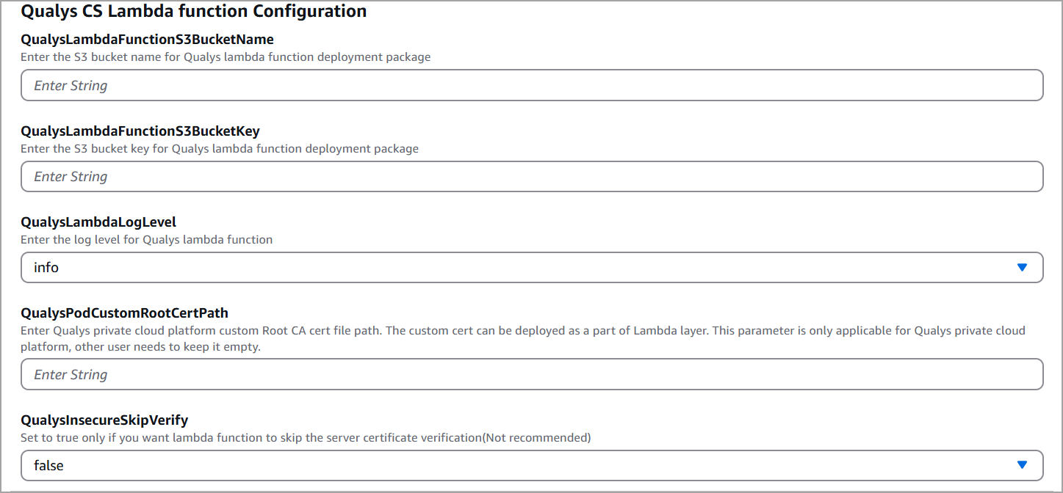
Task: Select the QualysPodCustomRootCertPath text box
Action: coord(532,374)
